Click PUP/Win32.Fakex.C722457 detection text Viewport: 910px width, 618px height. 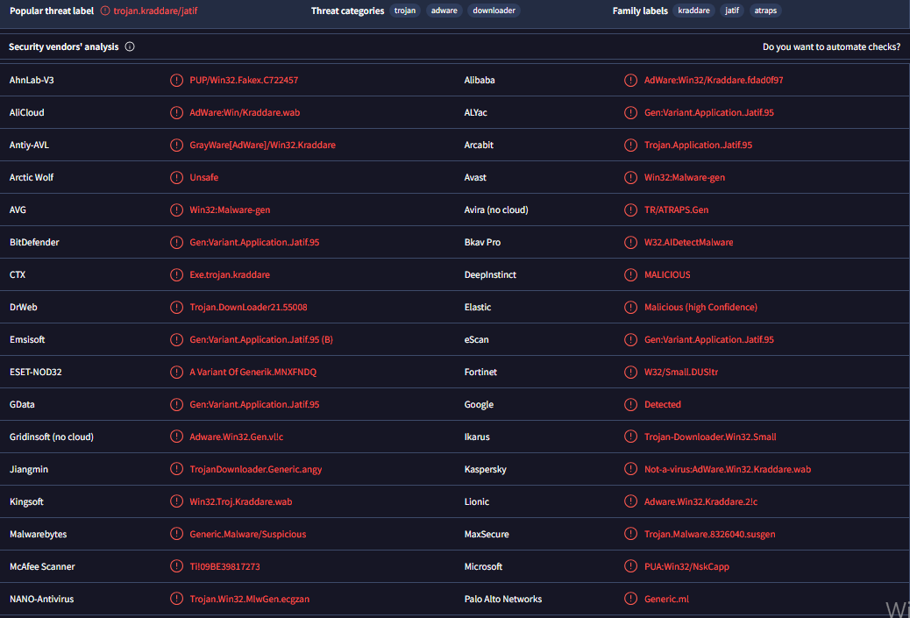pyautogui.click(x=244, y=80)
